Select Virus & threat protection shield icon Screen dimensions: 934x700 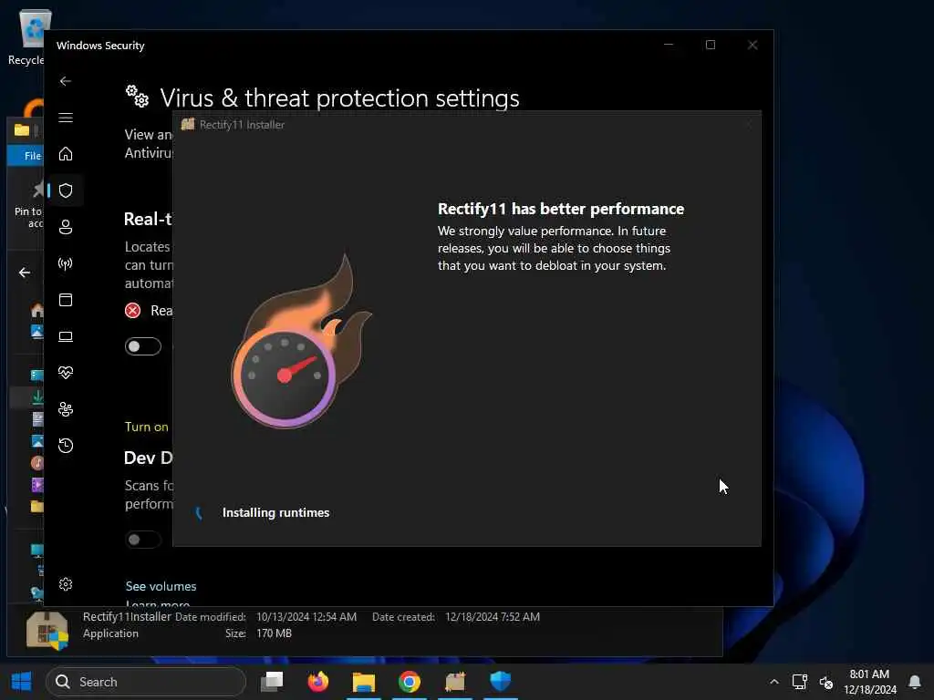[x=66, y=190]
